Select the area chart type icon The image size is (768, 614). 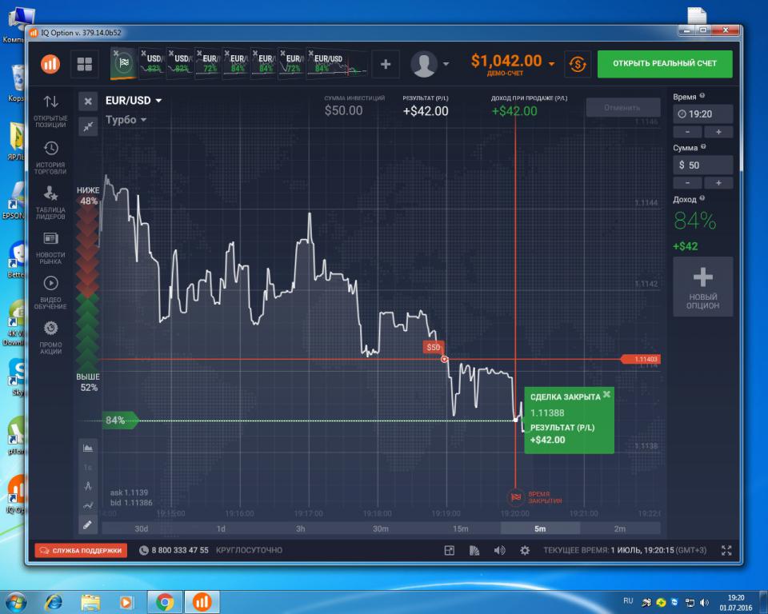coord(88,448)
